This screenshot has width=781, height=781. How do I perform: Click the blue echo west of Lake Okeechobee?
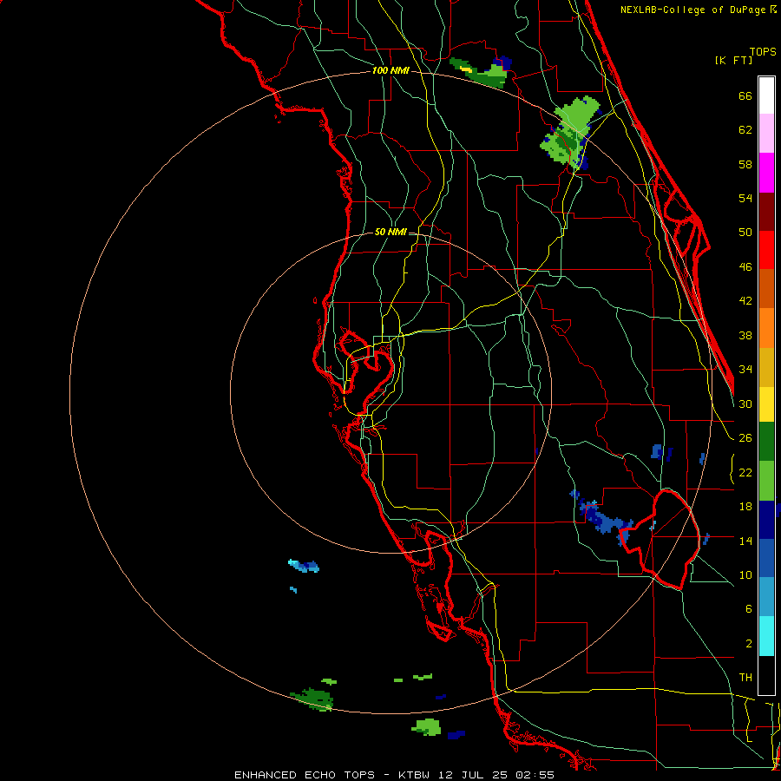602,517
